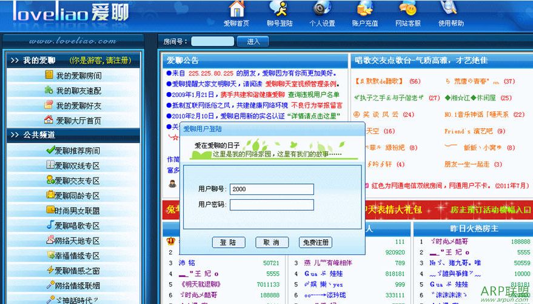Open room 荒唐の青春 (37)
The height and width of the screenshot is (304, 533).
click(x=480, y=81)
